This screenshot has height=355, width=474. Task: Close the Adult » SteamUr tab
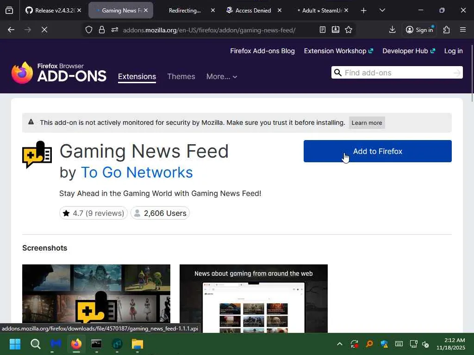coord(346,10)
